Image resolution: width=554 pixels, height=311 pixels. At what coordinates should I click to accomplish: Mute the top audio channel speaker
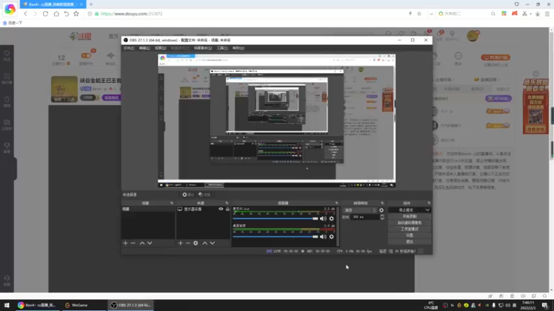coord(323,218)
